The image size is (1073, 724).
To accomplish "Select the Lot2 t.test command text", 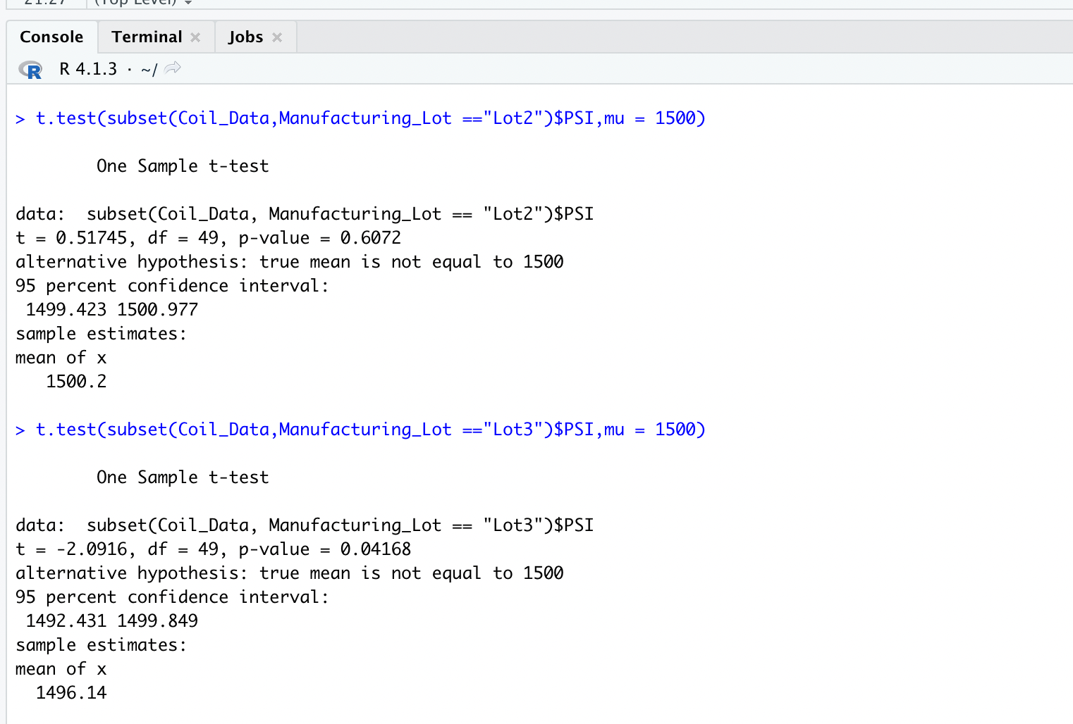I will [360, 118].
